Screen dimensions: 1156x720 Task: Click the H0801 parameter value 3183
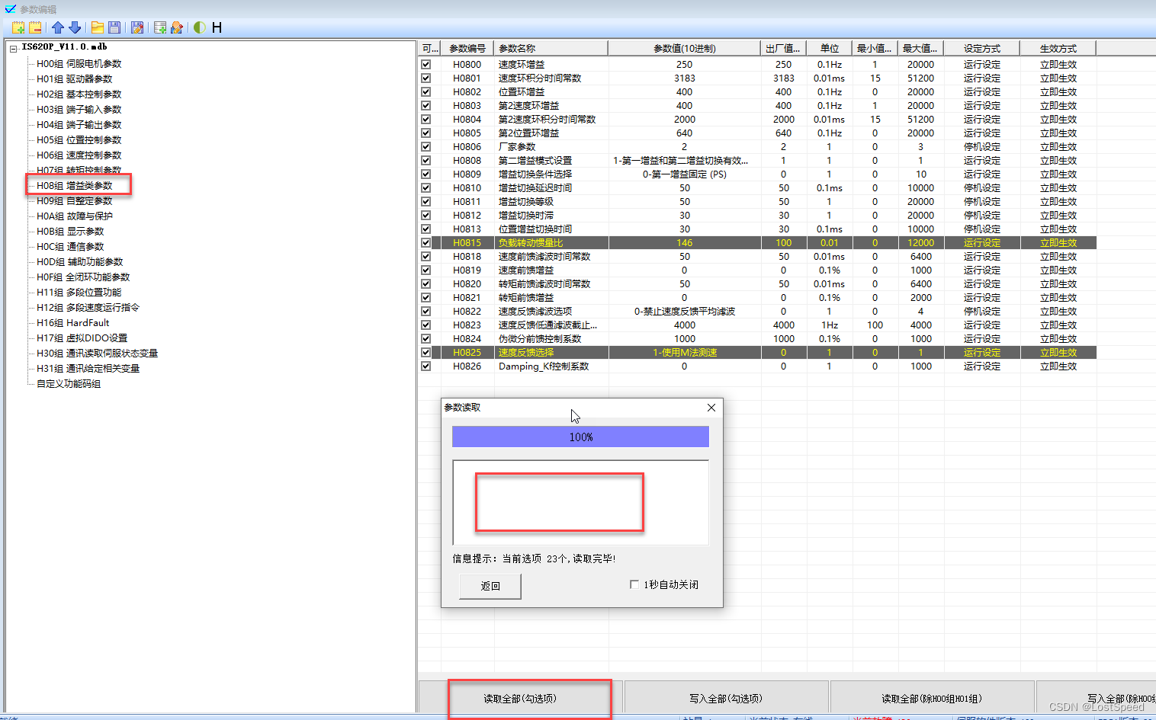click(x=685, y=78)
